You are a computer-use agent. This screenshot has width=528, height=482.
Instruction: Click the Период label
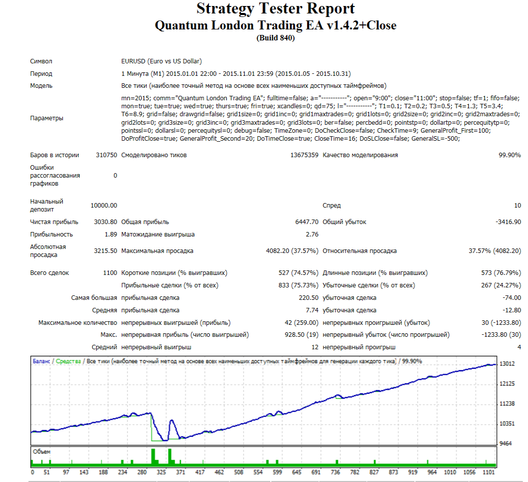(41, 73)
